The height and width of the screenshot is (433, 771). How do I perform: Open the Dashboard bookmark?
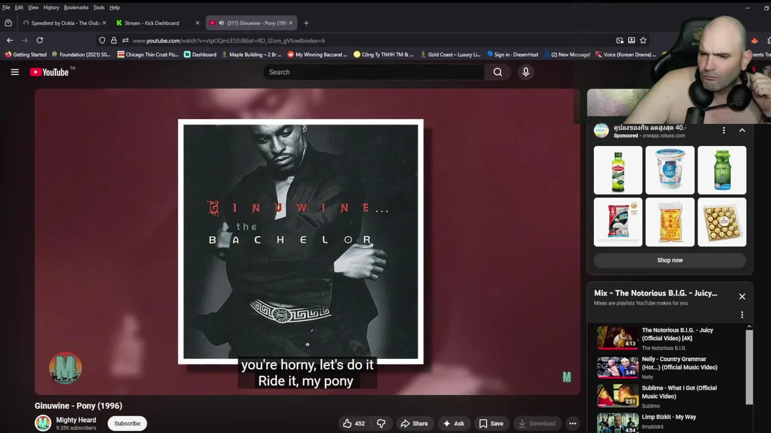tap(200, 54)
